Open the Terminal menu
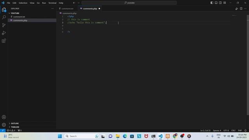The height and width of the screenshot is (140, 249). point(53,3)
